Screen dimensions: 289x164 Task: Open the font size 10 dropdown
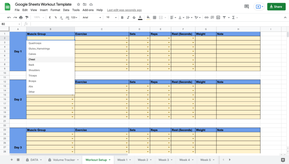[x=111, y=18]
